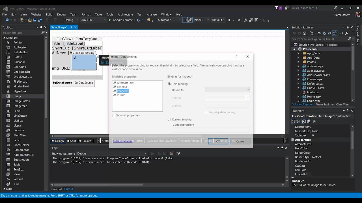This screenshot has width=362, height=203.
Task: Switch to Source view
Action: click(x=85, y=141)
